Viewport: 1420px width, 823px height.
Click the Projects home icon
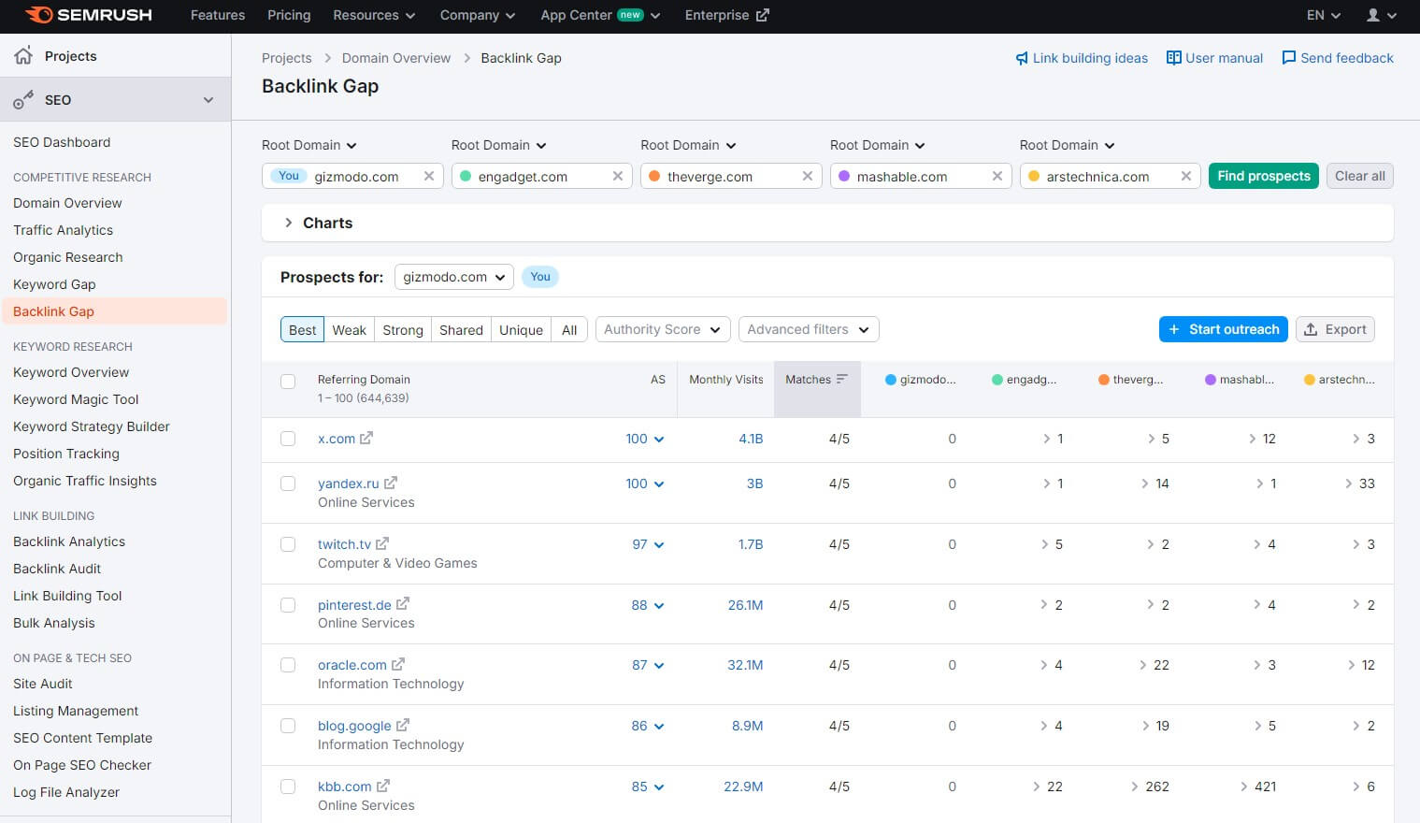(23, 55)
